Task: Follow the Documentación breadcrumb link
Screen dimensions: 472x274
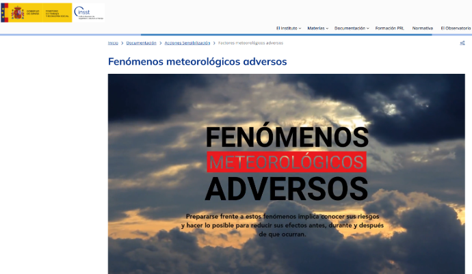Action: (x=142, y=43)
